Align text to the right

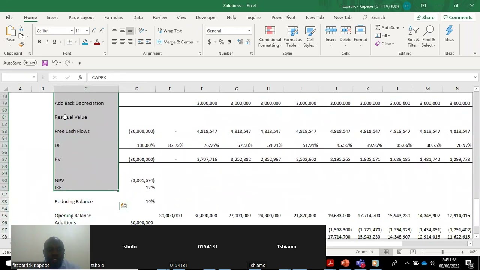pos(130,42)
